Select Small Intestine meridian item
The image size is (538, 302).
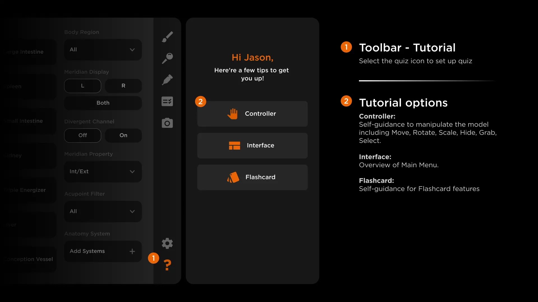coord(28,121)
